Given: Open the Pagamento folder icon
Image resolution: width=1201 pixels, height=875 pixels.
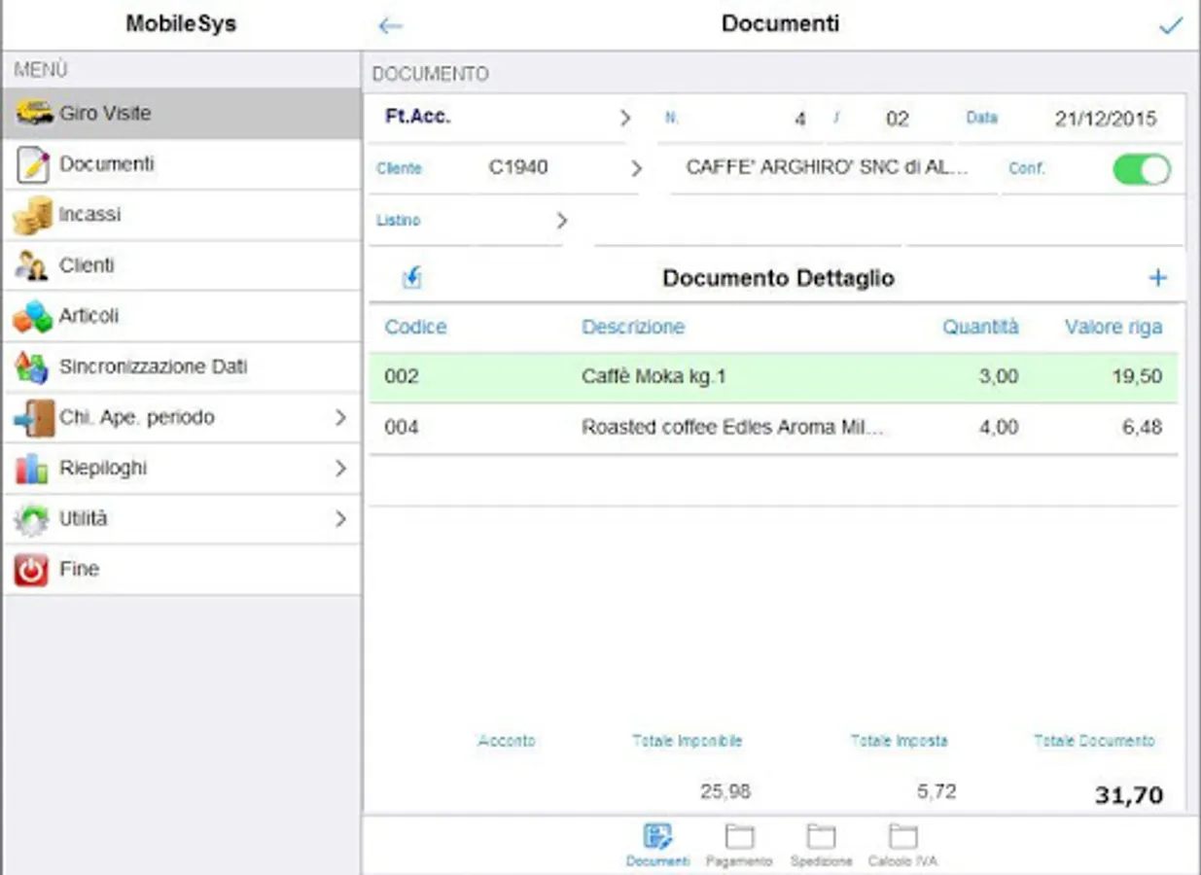Looking at the screenshot, I should pos(739,836).
